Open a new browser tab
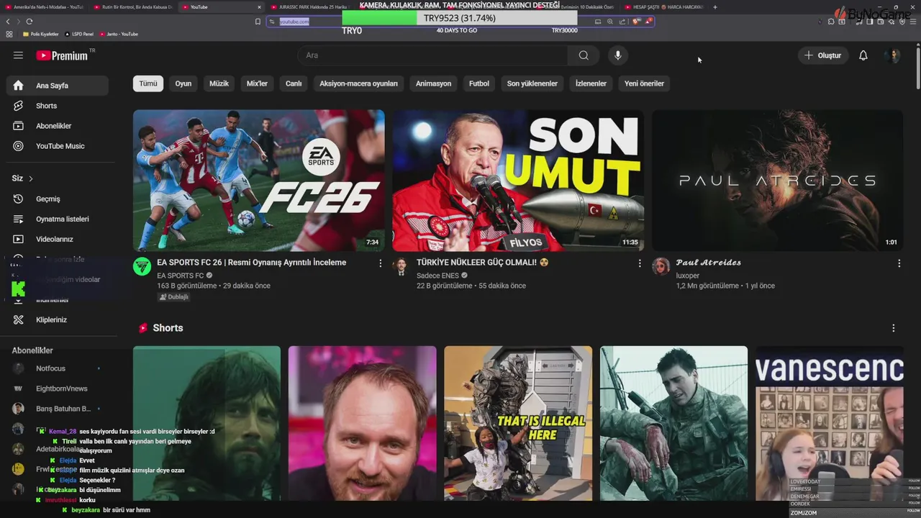The image size is (921, 518). click(714, 7)
